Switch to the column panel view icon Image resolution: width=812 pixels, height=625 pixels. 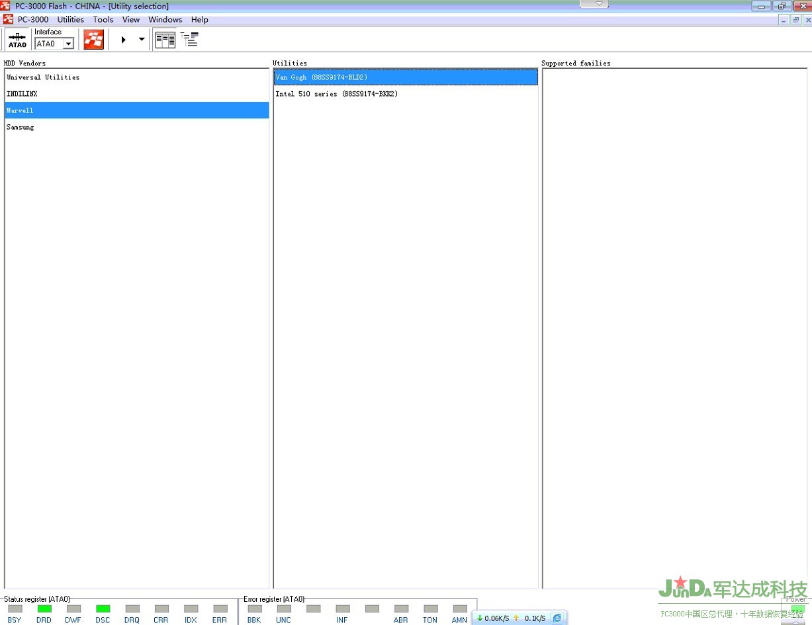tap(165, 40)
